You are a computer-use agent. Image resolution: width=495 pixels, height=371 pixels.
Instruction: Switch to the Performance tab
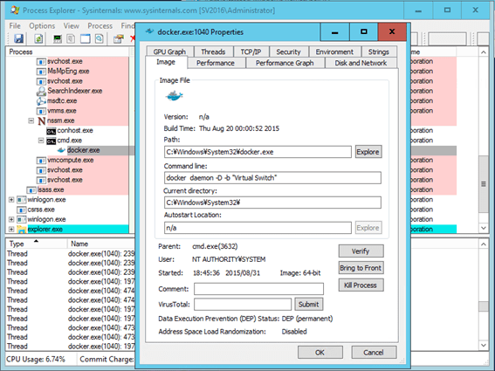(216, 63)
